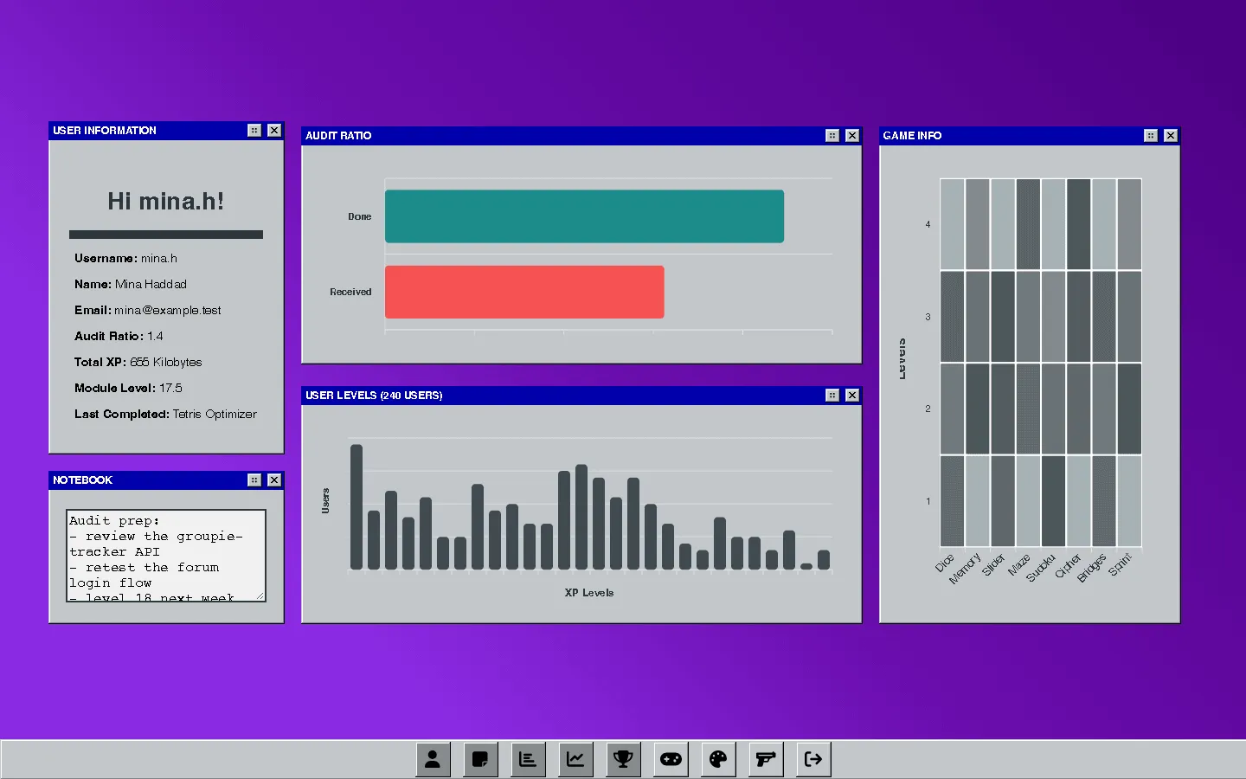Image resolution: width=1246 pixels, height=779 pixels.
Task: Click the "XP Levels" axis label
Action: coord(589,593)
